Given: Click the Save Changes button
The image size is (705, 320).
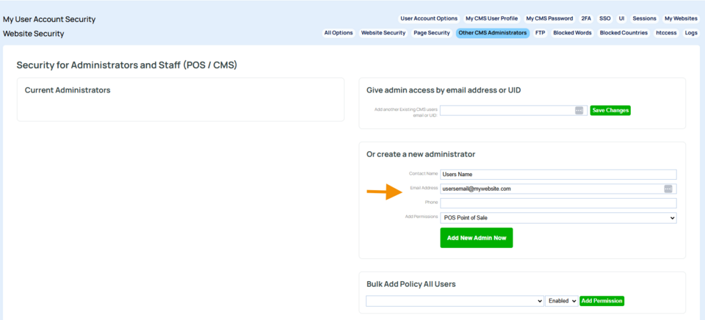Looking at the screenshot, I should click(610, 110).
